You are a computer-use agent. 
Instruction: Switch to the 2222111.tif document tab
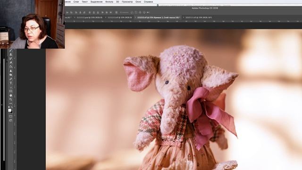pyautogui.click(x=199, y=17)
